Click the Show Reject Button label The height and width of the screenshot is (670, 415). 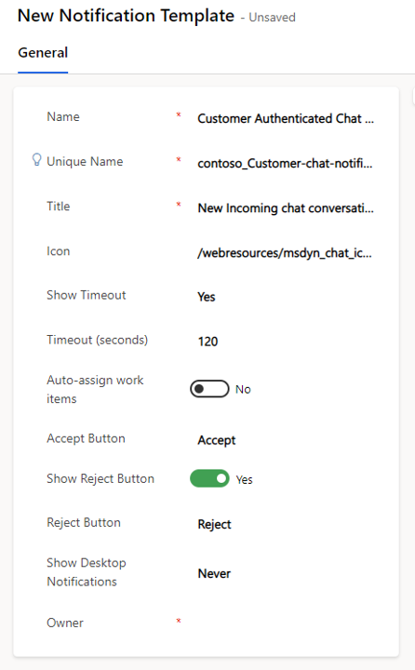pos(100,478)
